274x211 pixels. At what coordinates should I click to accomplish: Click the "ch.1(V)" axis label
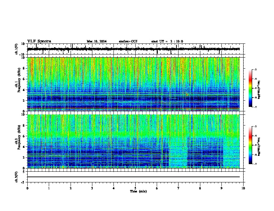[x=17, y=49]
